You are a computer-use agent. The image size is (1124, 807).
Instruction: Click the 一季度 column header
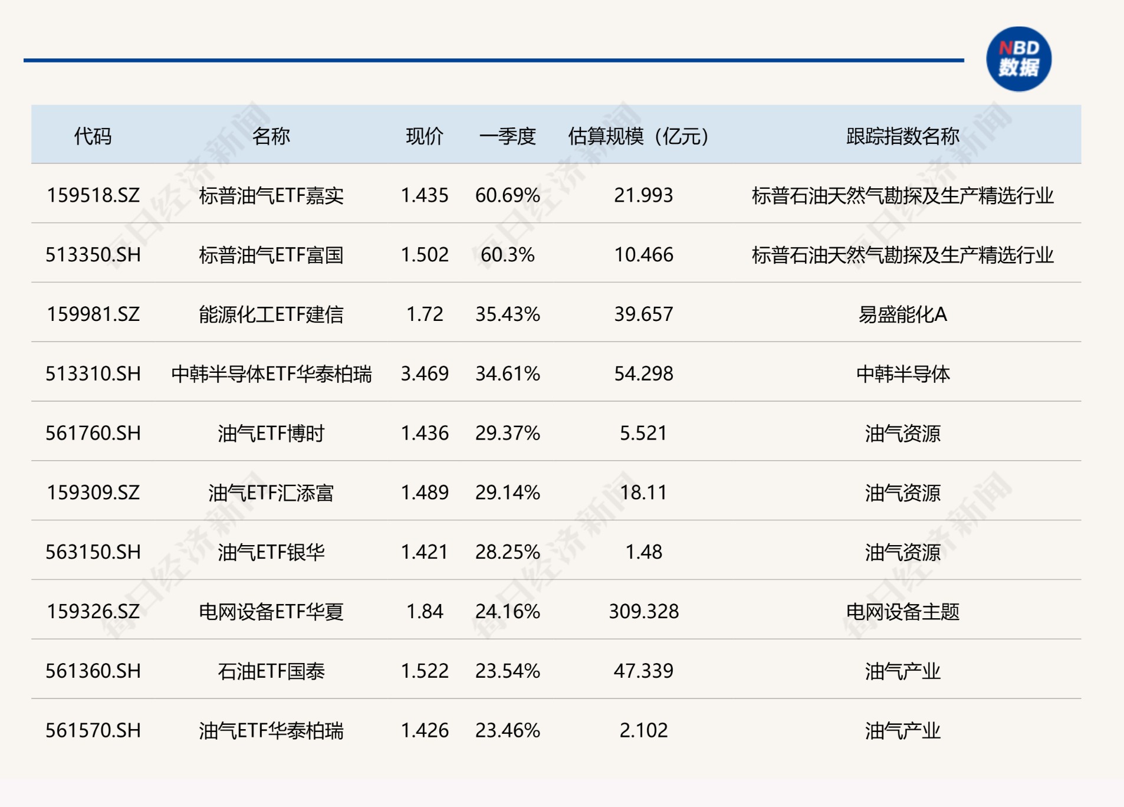tap(507, 136)
